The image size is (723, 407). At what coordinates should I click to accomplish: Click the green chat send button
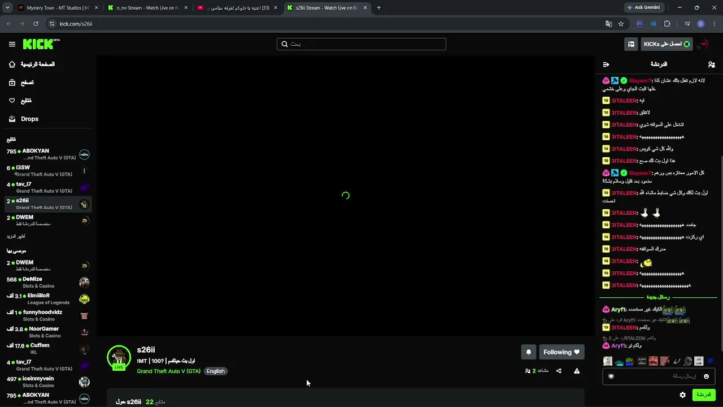pos(704,395)
